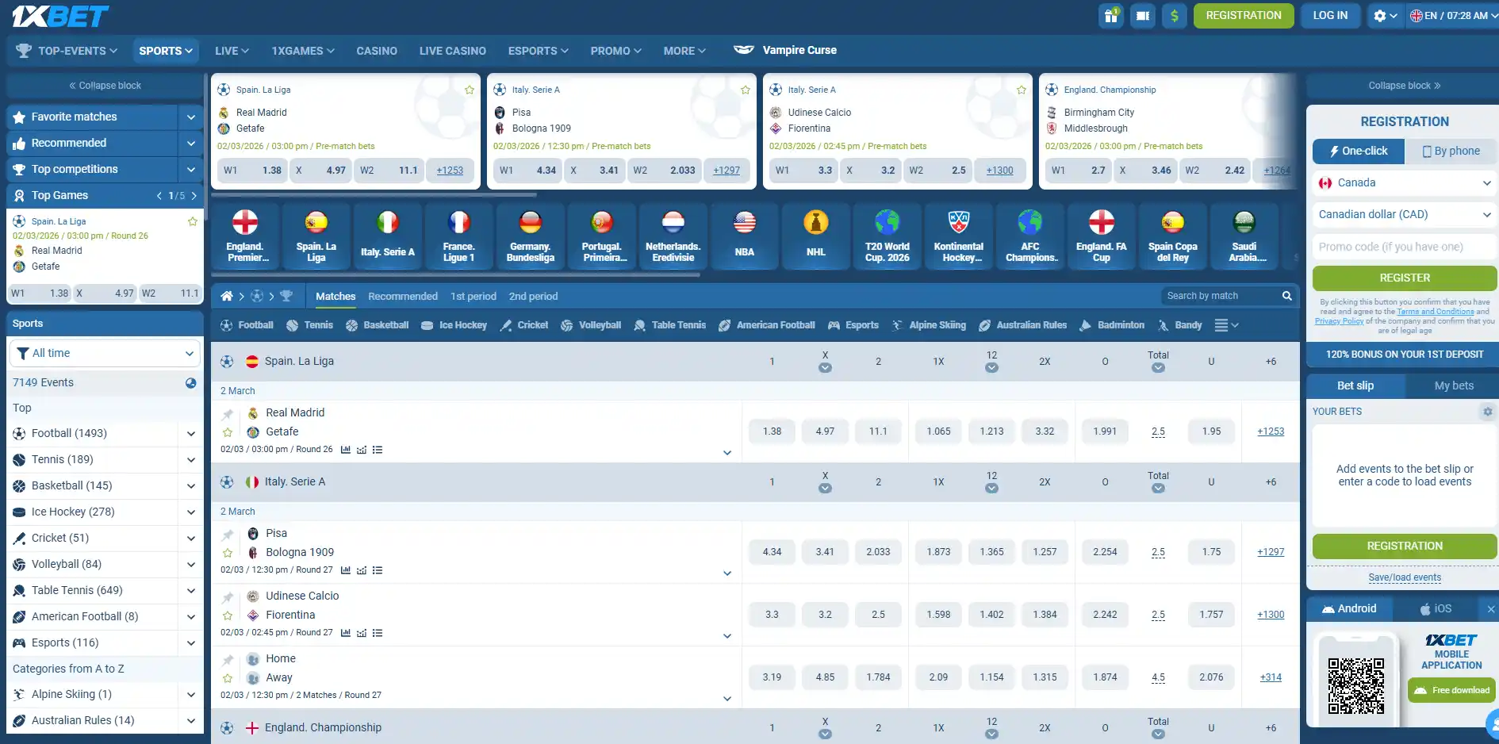Open the SPORTS menu
Viewport: 1499px width, 744px height.
[x=166, y=51]
